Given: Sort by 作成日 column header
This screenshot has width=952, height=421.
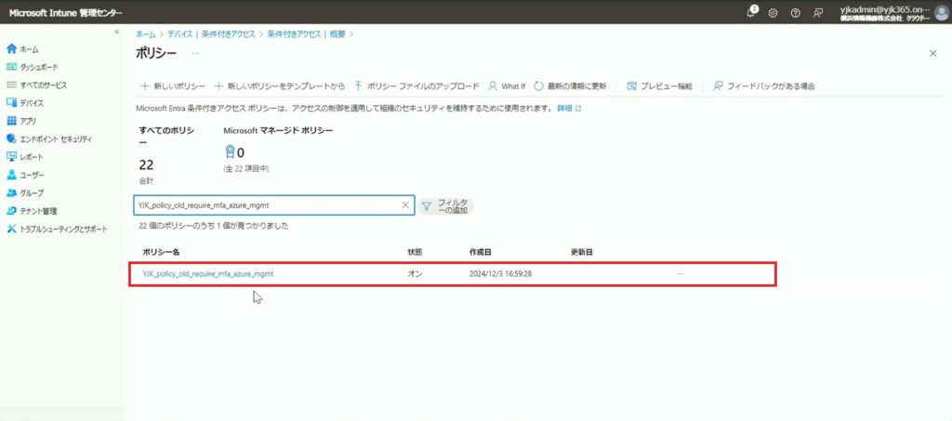Looking at the screenshot, I should (480, 252).
